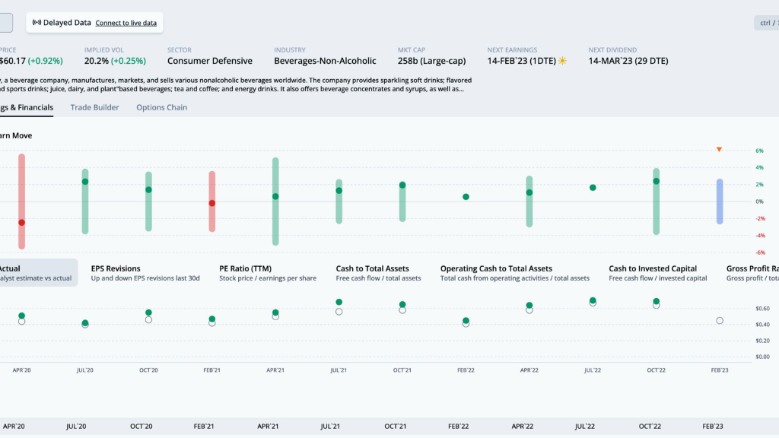Click the JUL'21 marker on bottom timeline
The image size is (779, 438).
pos(330,426)
